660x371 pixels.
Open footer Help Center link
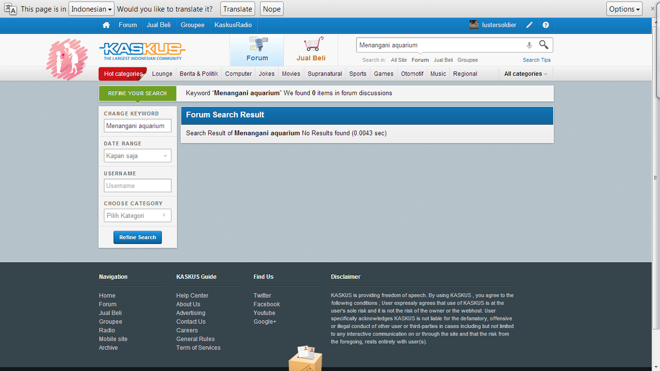(192, 295)
